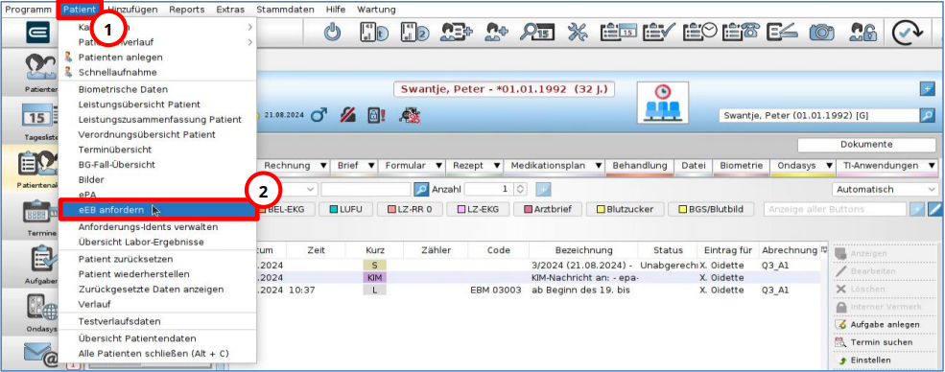Click the lock with exclamation mark icon

pyautogui.click(x=377, y=114)
